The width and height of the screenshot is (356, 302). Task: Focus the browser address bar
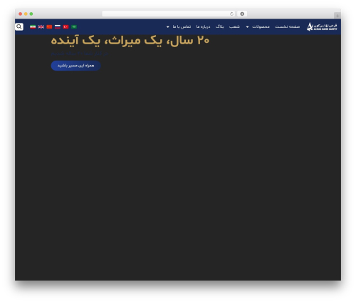pyautogui.click(x=168, y=14)
